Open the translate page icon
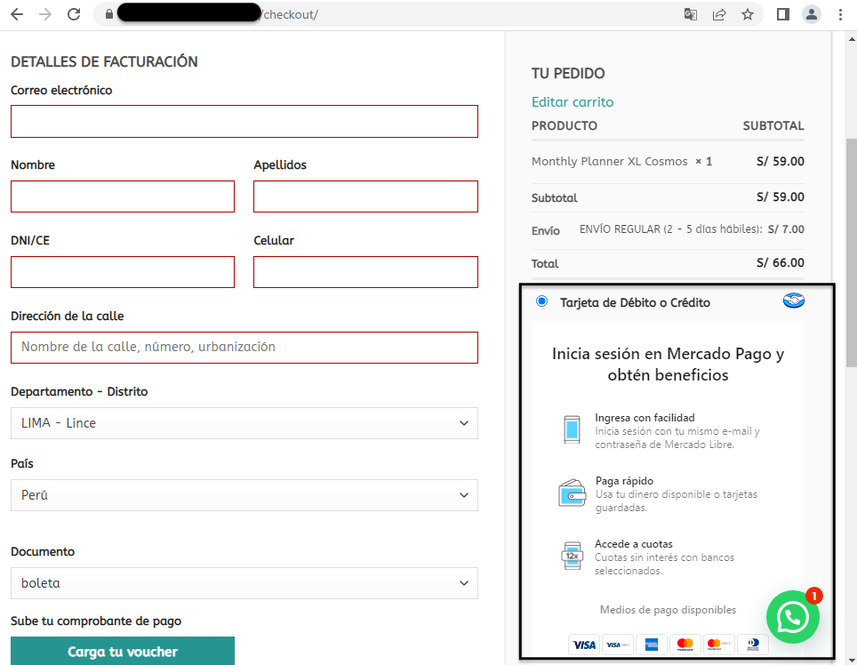 point(690,14)
